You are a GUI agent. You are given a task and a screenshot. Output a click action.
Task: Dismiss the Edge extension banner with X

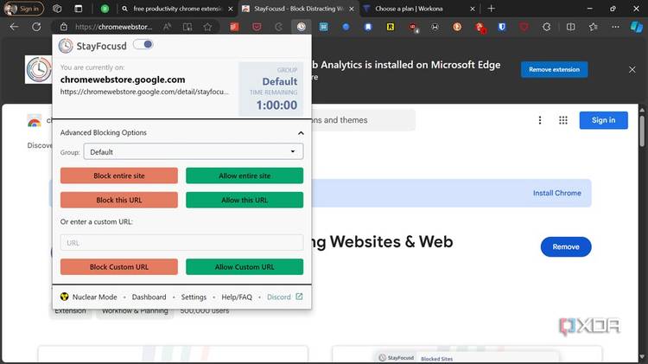pos(632,69)
